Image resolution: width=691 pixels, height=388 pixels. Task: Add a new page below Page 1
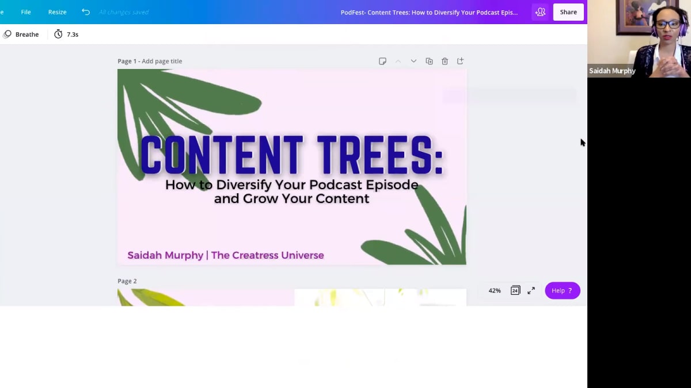460,61
